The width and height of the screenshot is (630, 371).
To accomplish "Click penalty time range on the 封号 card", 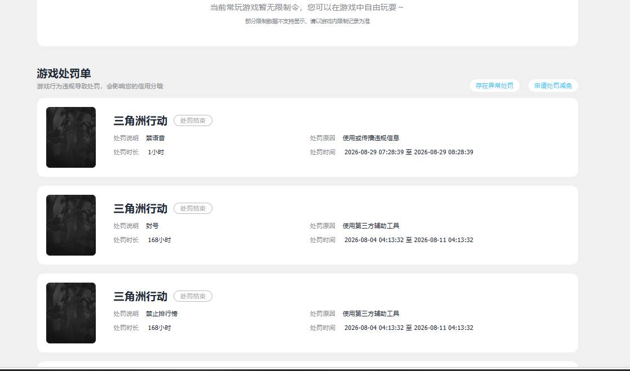I will point(409,240).
